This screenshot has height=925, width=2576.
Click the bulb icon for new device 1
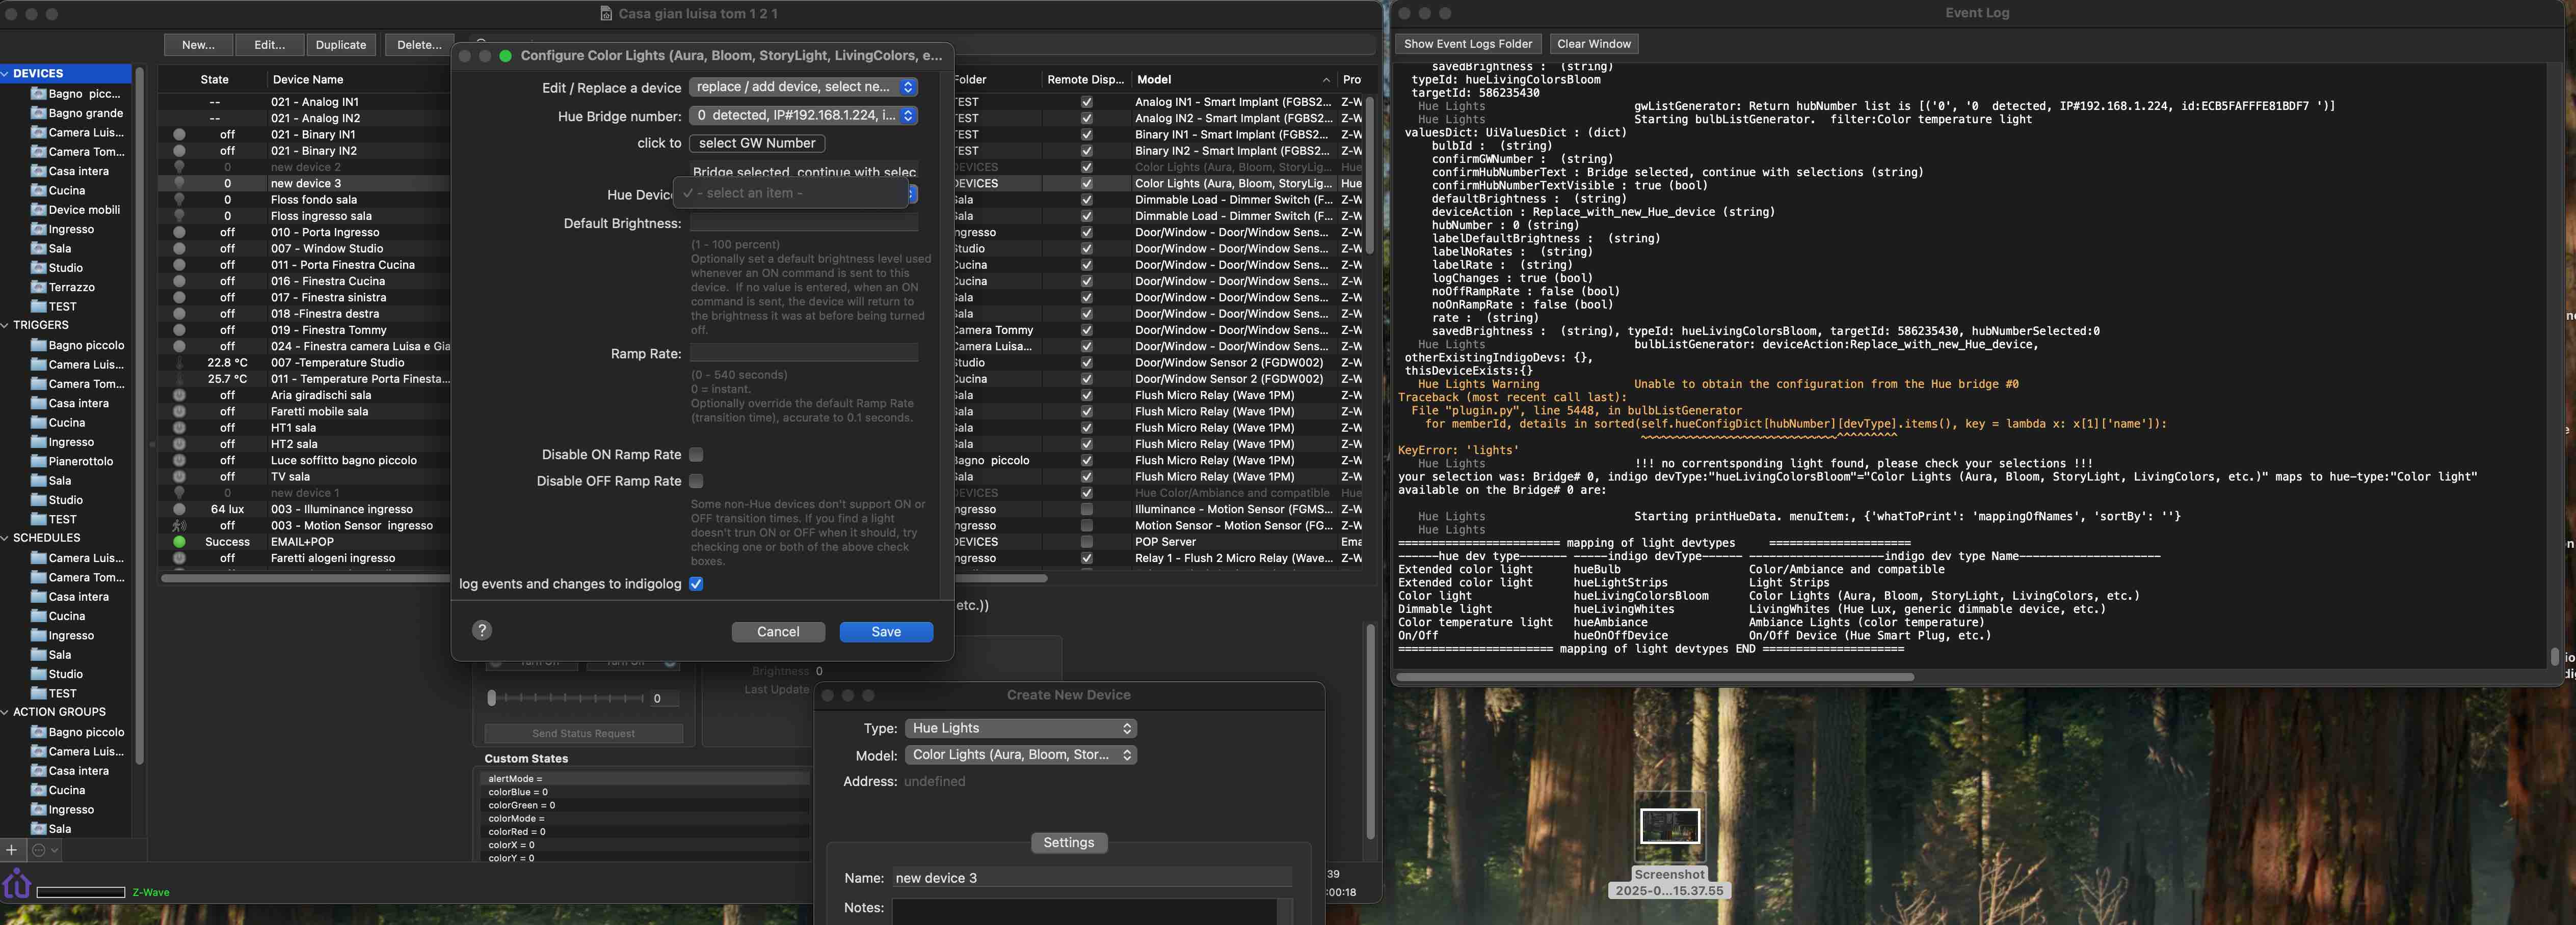click(179, 492)
